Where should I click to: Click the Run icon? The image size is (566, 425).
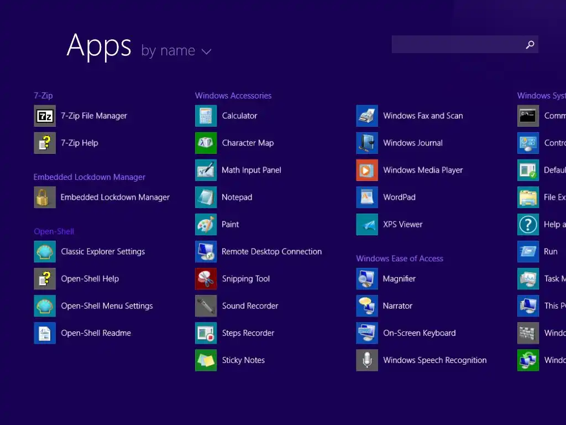pos(528,252)
